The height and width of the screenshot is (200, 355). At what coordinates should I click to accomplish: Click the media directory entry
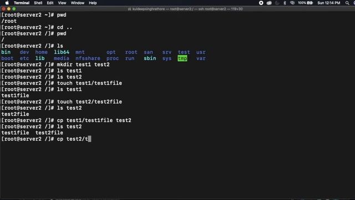tap(62, 58)
